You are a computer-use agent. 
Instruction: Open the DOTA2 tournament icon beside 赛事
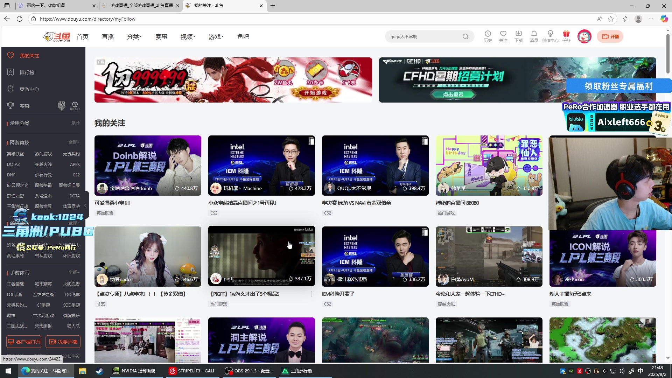(75, 105)
